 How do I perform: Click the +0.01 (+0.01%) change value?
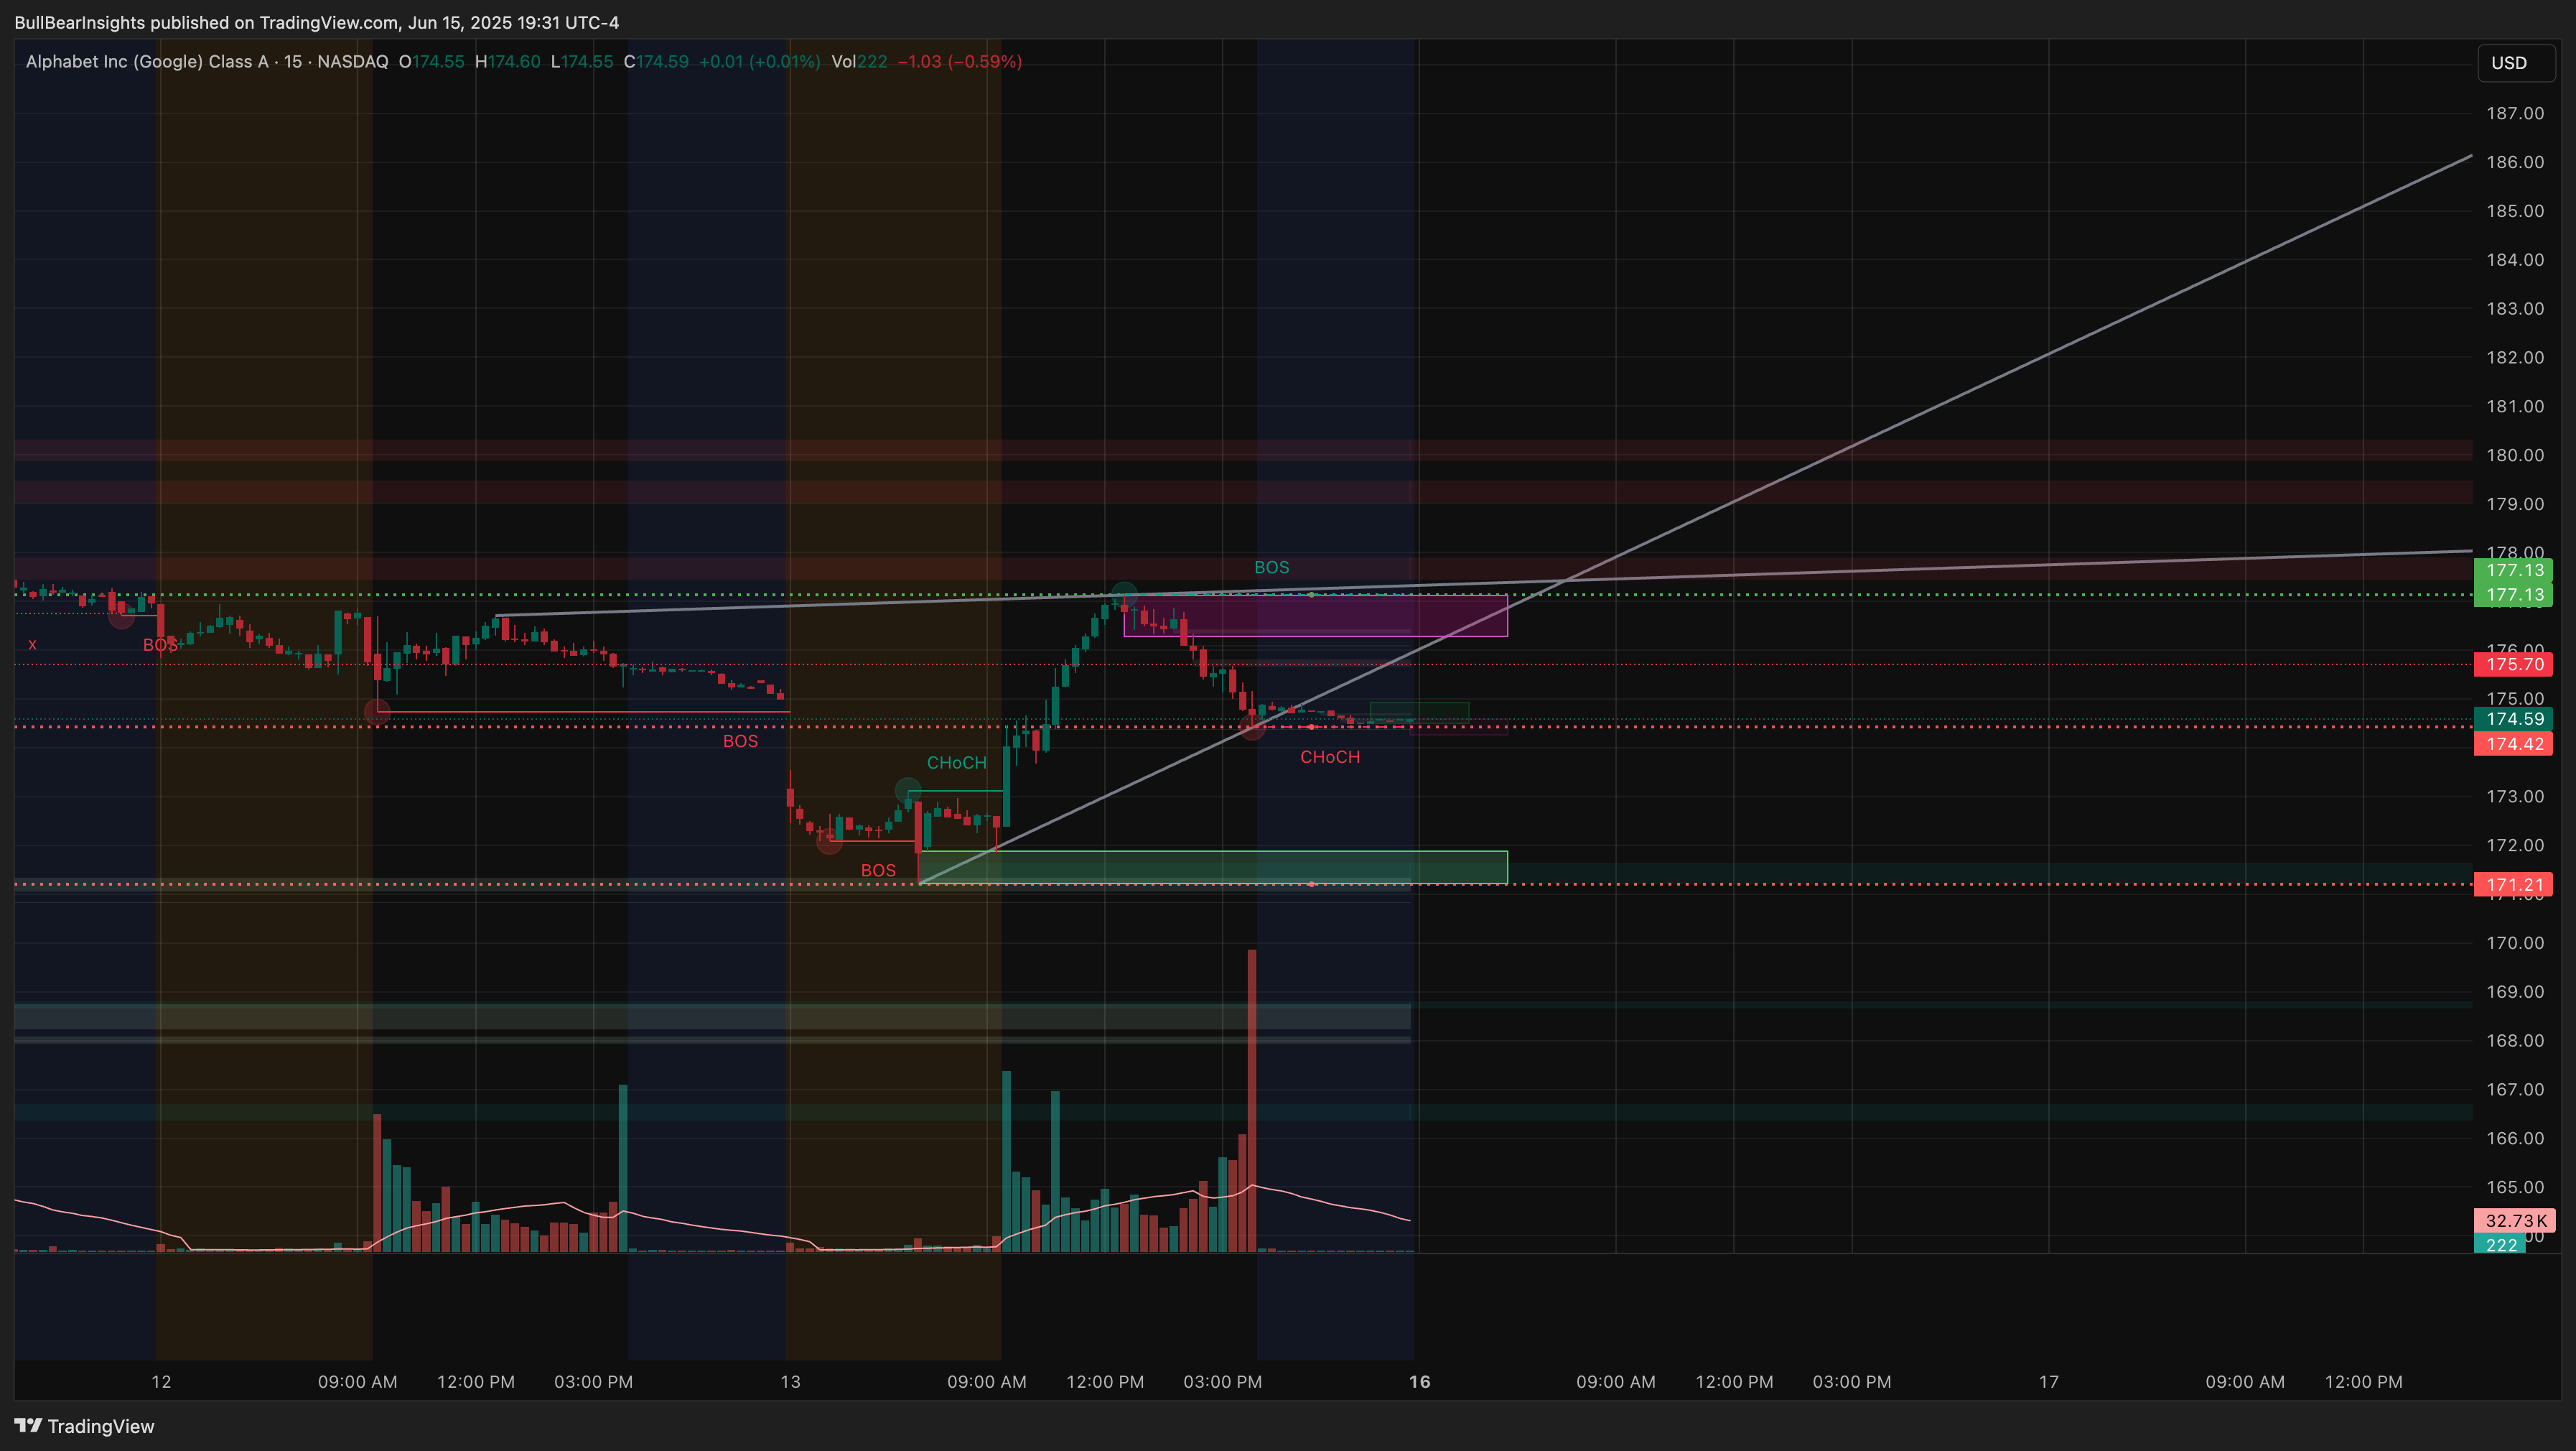coord(759,62)
